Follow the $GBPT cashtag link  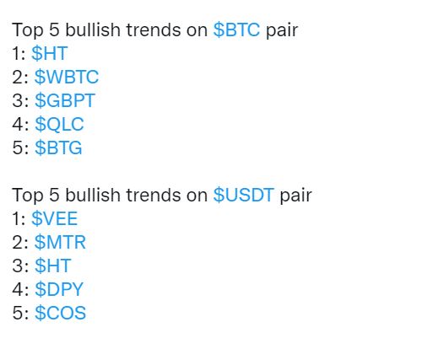click(65, 100)
